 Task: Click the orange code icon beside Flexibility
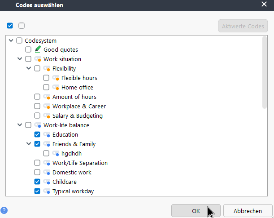coord(47,68)
